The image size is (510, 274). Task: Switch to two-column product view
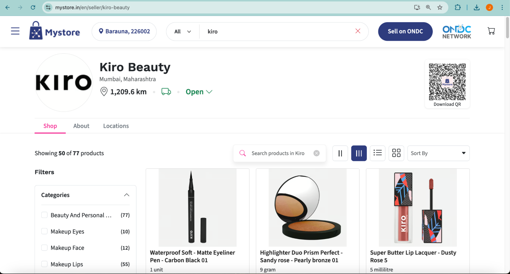(340, 153)
